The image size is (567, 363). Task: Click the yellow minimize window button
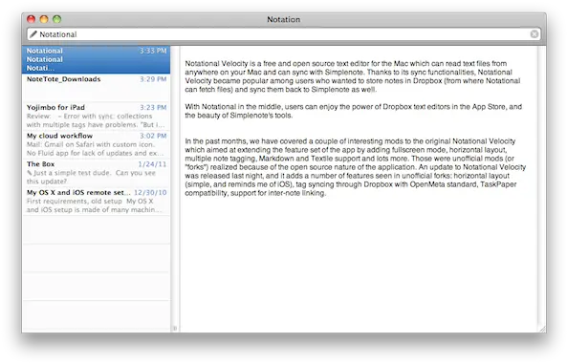pyautogui.click(x=44, y=19)
